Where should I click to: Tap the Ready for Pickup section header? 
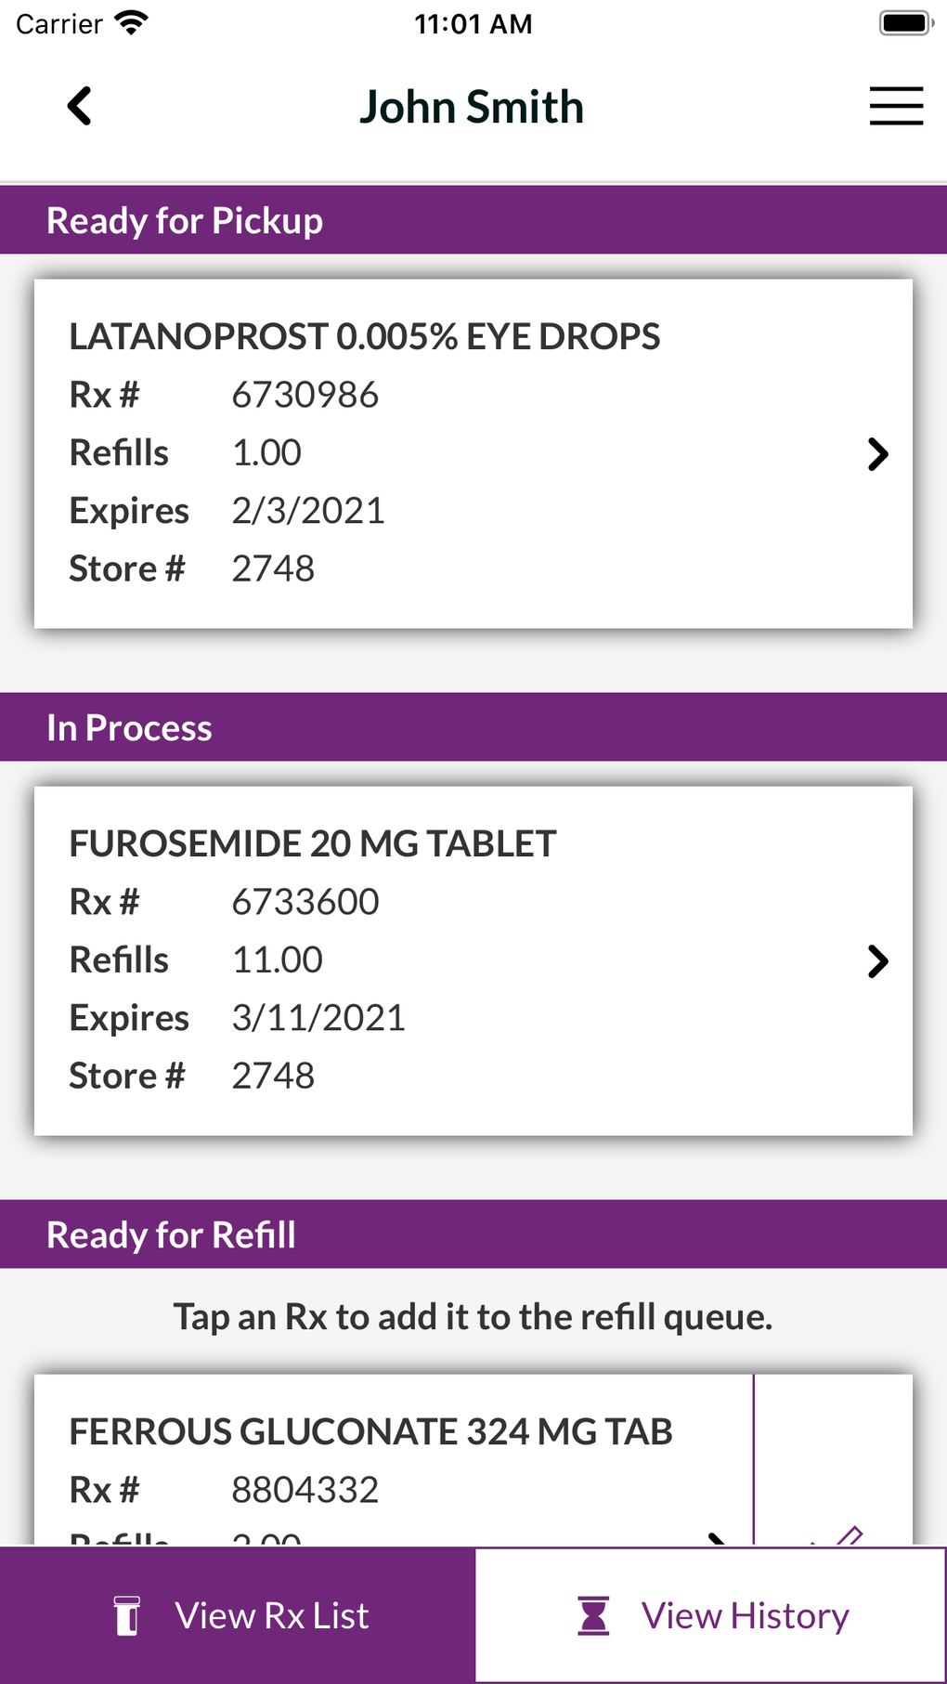tap(185, 221)
